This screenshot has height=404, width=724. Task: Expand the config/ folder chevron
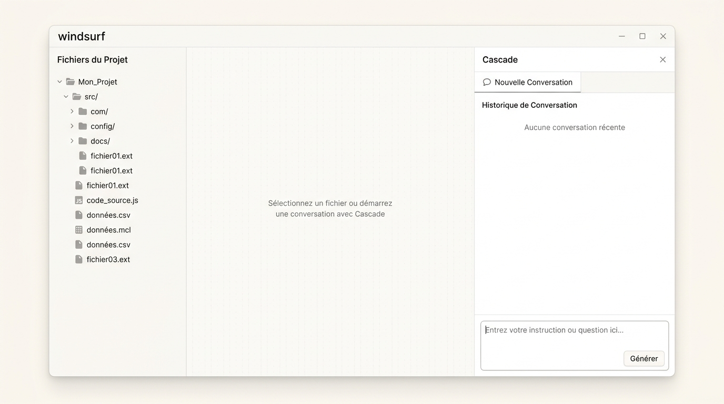(72, 126)
